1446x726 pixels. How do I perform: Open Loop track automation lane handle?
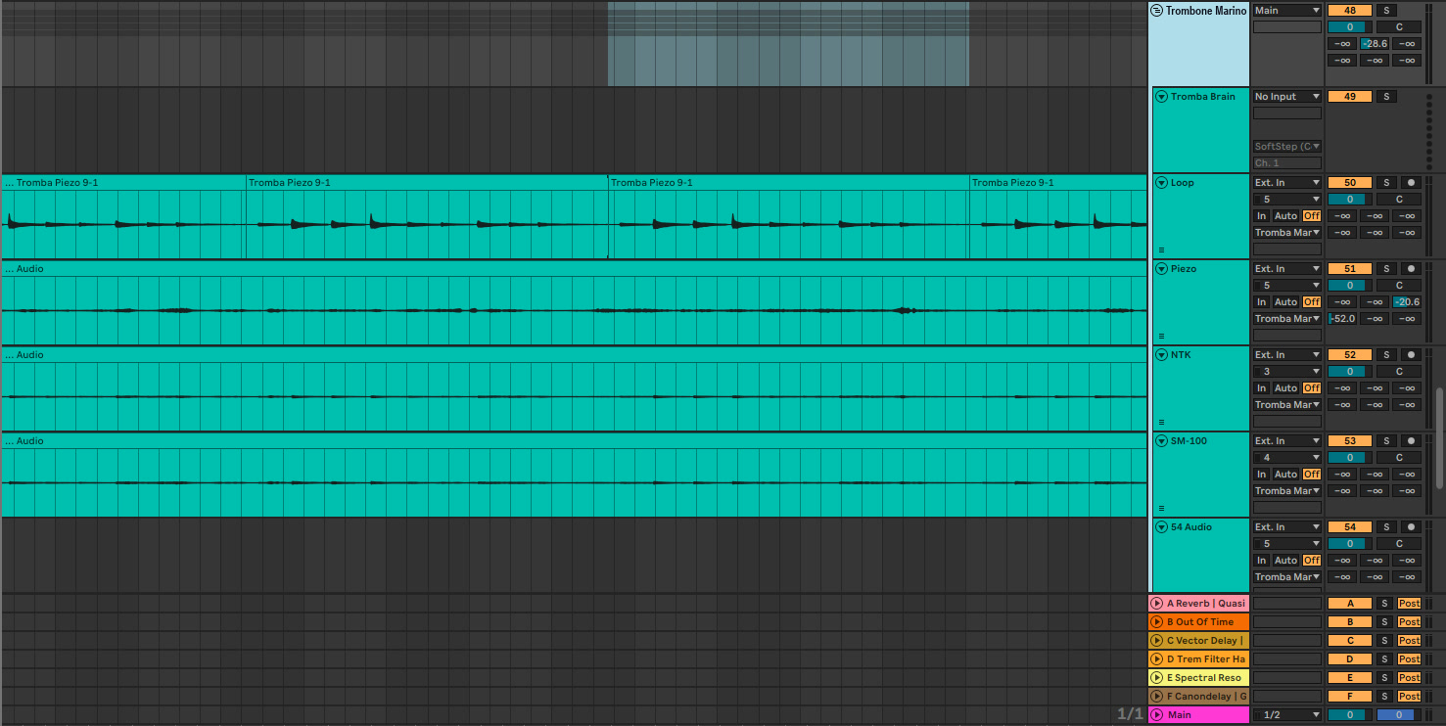click(x=1162, y=250)
